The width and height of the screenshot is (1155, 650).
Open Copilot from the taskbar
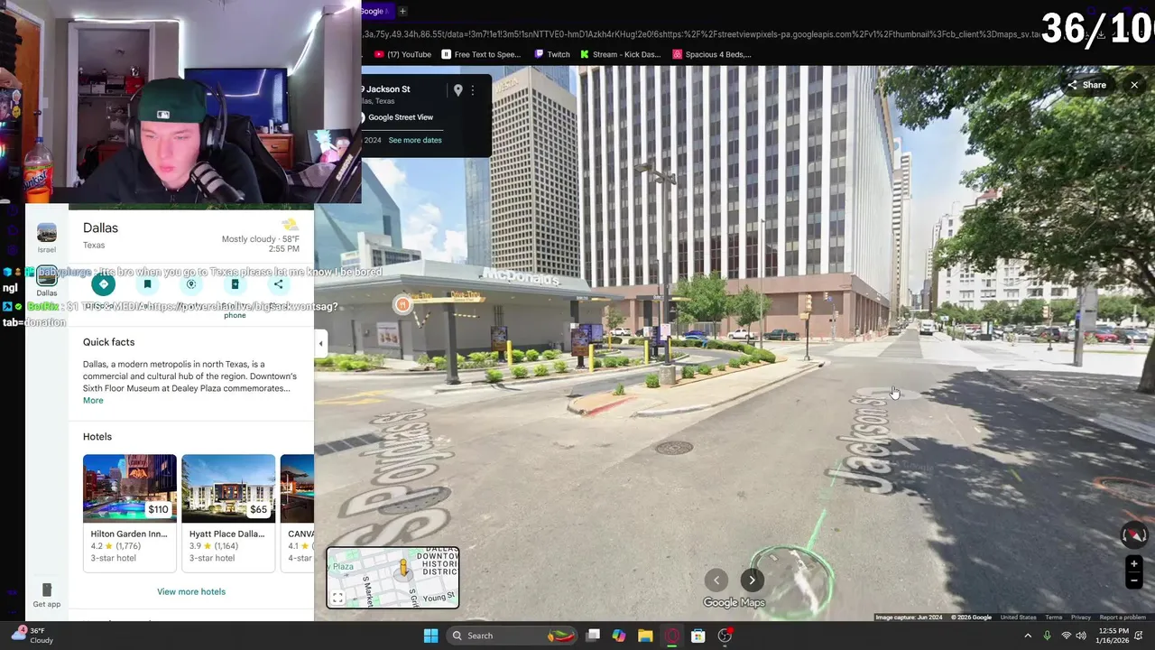pos(619,636)
